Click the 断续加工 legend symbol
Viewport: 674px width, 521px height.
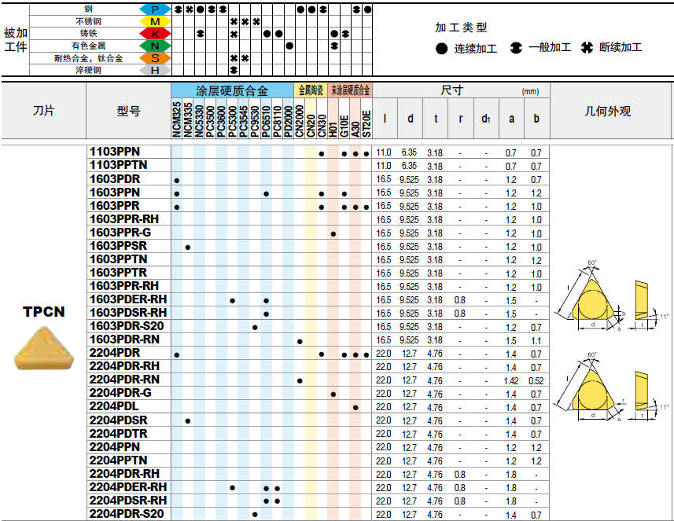pyautogui.click(x=587, y=48)
